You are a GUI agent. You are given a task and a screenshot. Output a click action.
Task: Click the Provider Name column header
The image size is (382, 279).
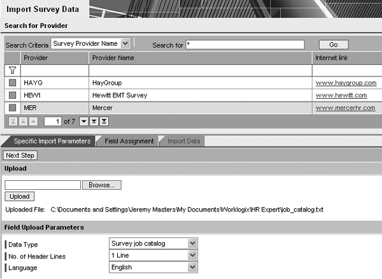point(201,58)
